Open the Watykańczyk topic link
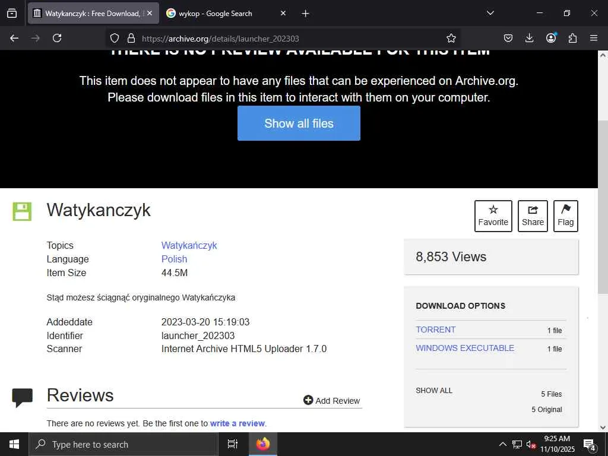The width and height of the screenshot is (608, 456). [189, 245]
